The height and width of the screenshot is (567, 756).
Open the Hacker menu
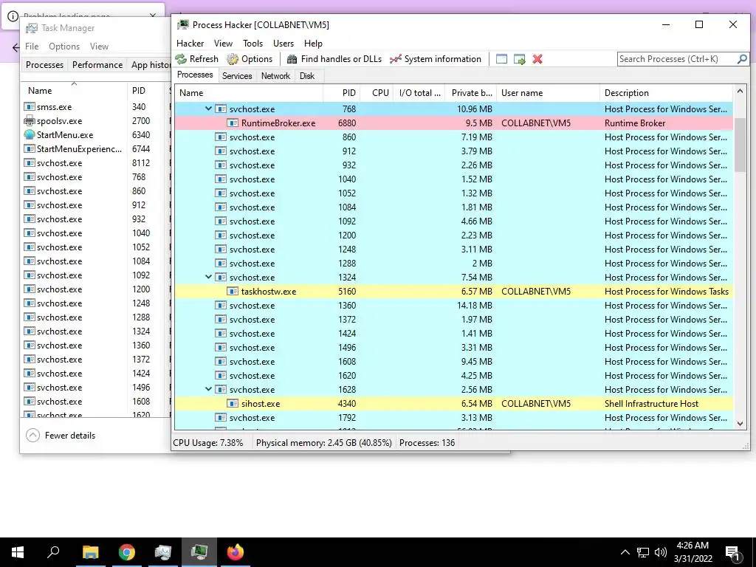[x=190, y=44]
